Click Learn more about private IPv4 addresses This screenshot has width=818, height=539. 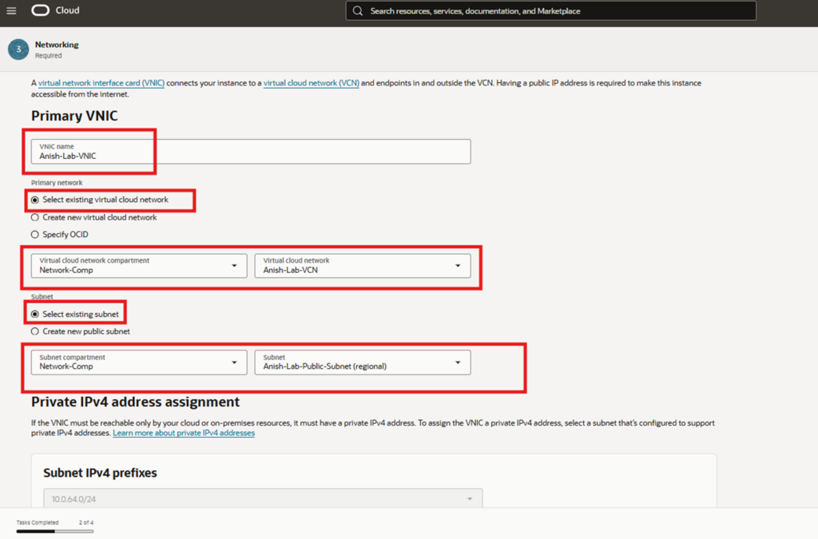[184, 433]
